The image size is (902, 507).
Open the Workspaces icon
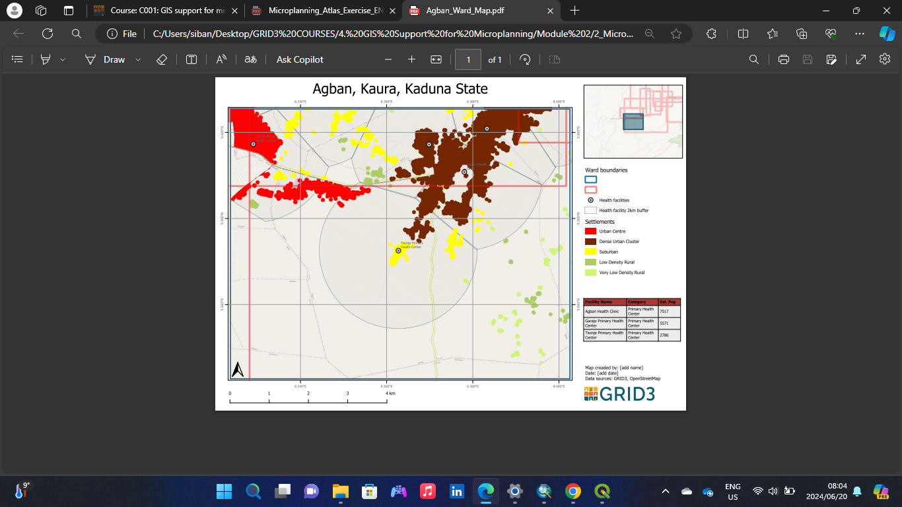pyautogui.click(x=41, y=11)
